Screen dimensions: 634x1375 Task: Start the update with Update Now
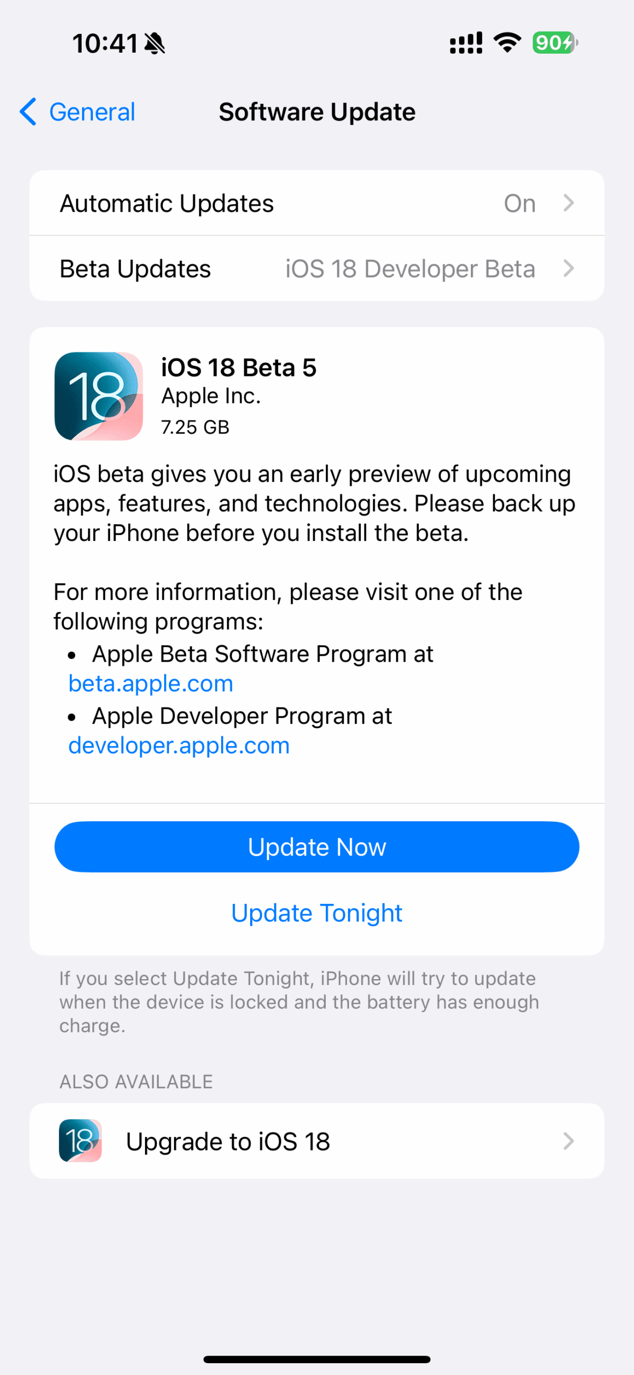(x=317, y=846)
